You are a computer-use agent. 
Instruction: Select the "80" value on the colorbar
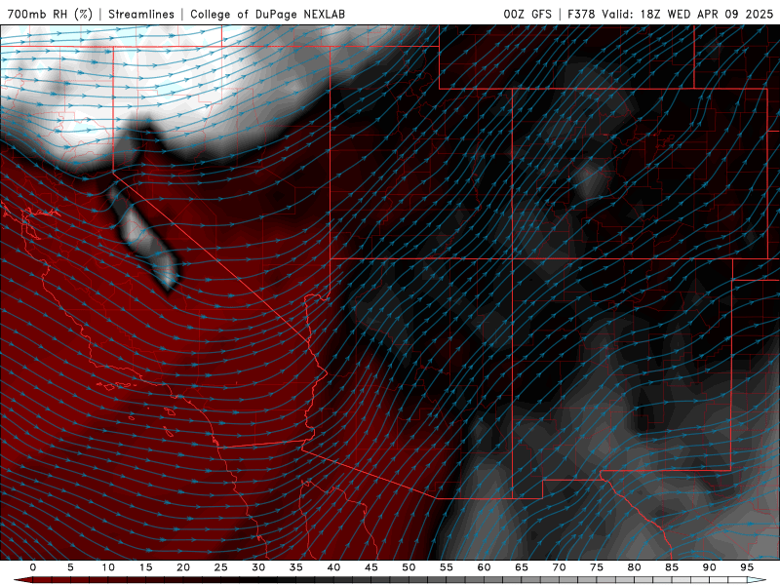pos(635,567)
